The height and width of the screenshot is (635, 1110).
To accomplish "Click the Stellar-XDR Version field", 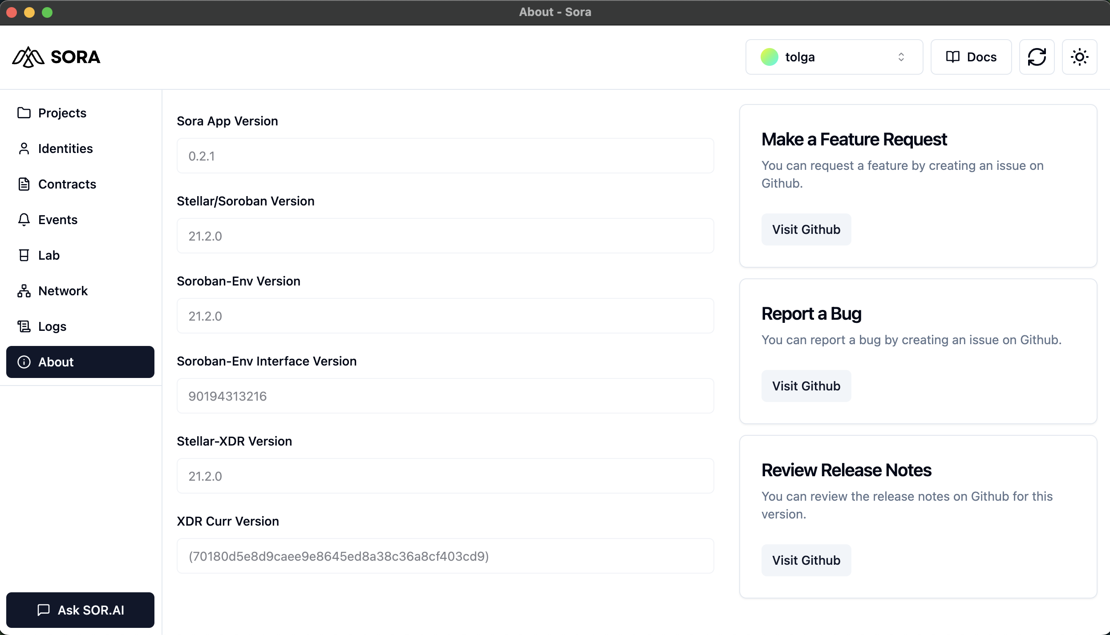I will [446, 476].
